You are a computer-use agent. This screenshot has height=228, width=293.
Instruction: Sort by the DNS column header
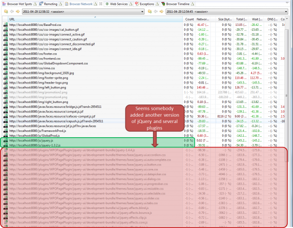[x=272, y=19]
